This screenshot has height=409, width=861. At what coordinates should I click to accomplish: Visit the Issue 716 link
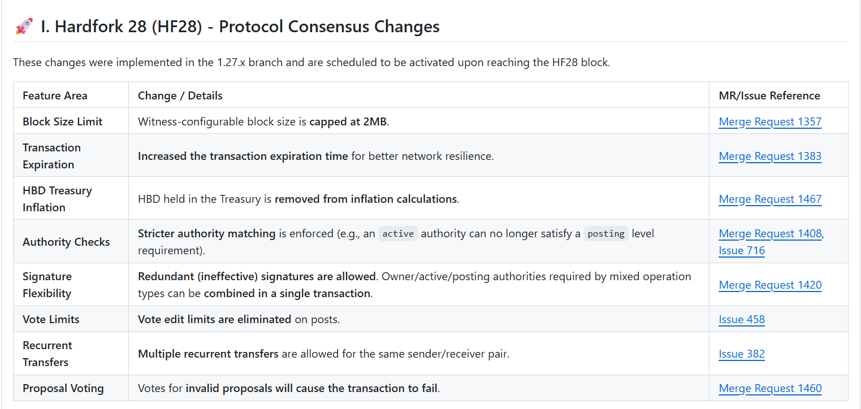tap(742, 250)
